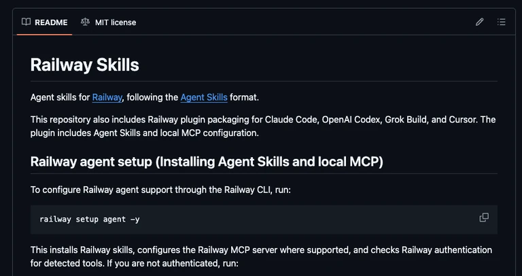Click the Railway agent setup section heading

coord(207,162)
